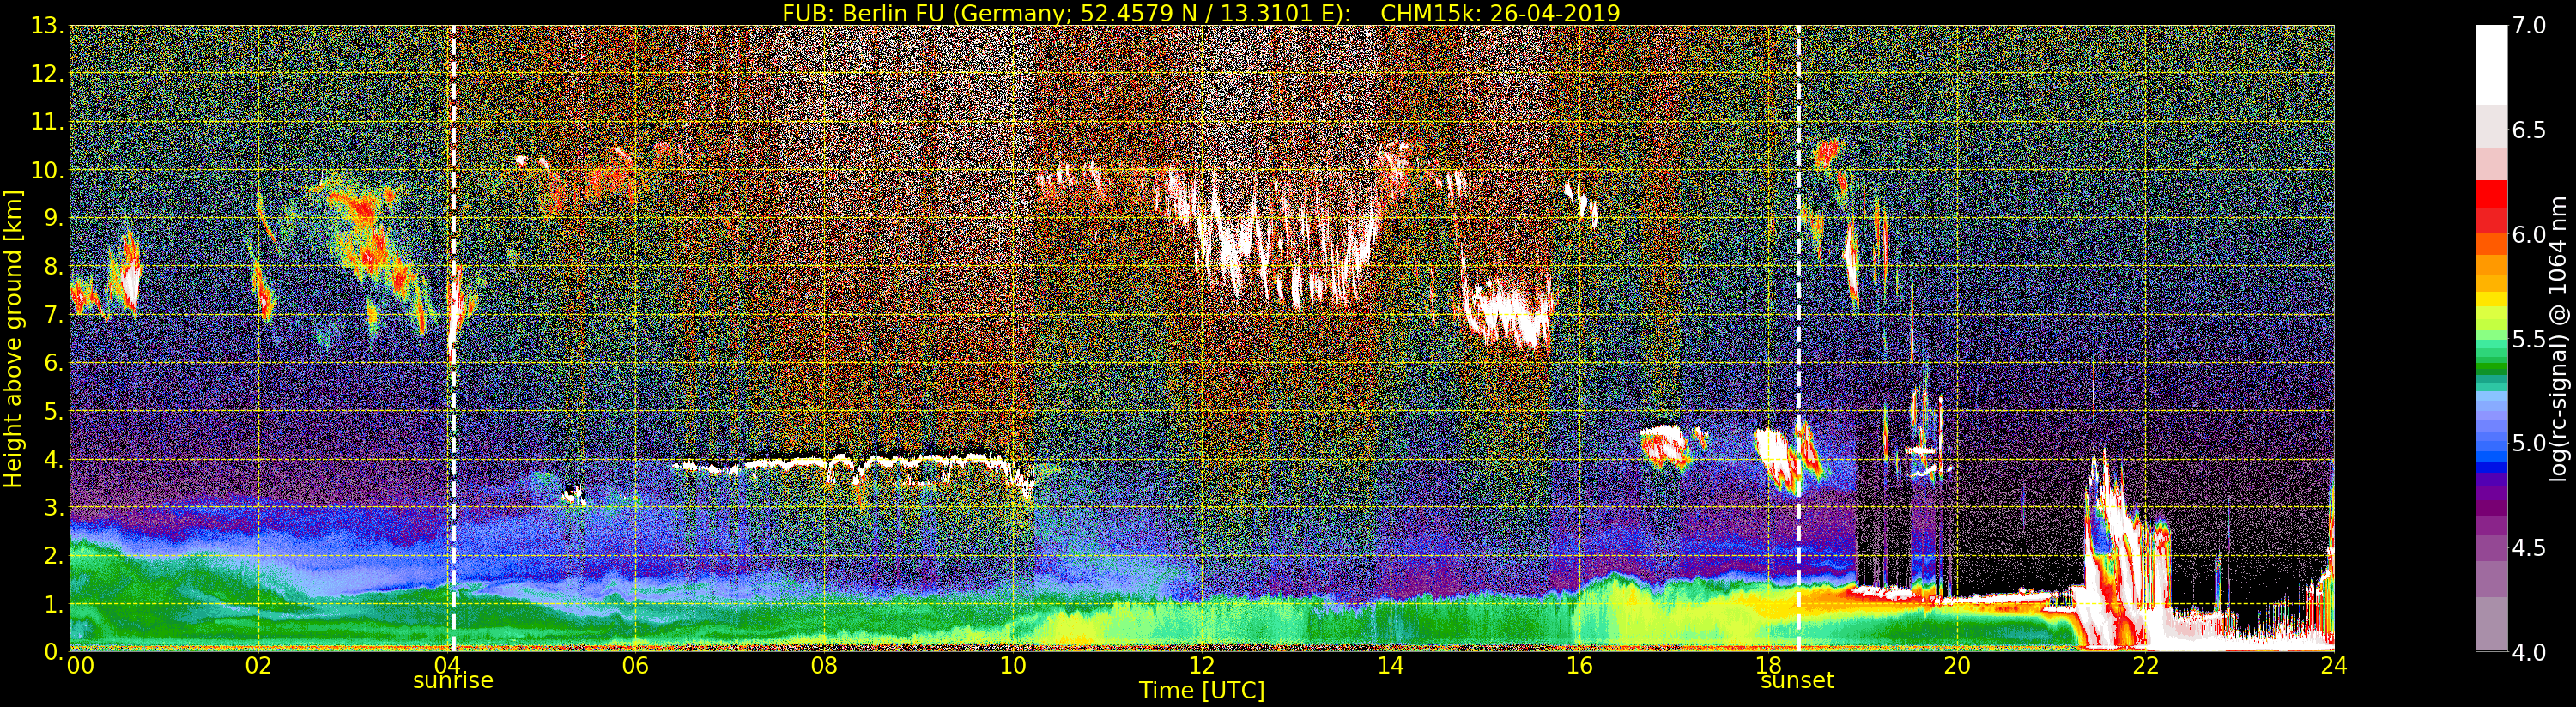
Task: Select the '6.' height axis tick label
Action: pos(53,363)
